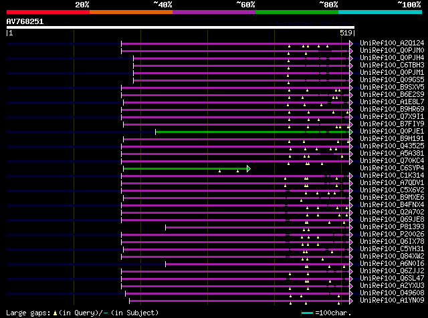The height and width of the screenshot is (318, 428).
Task: Click the text UniRef100_B9MXE6
Action: pos(392,198)
